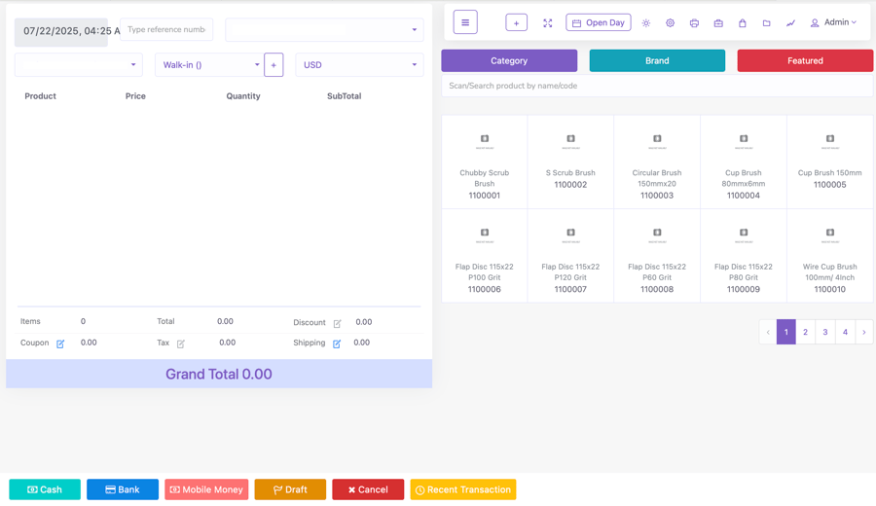Screen dimensions: 876x506
Task: Expand the Admin user menu
Action: 833,22
